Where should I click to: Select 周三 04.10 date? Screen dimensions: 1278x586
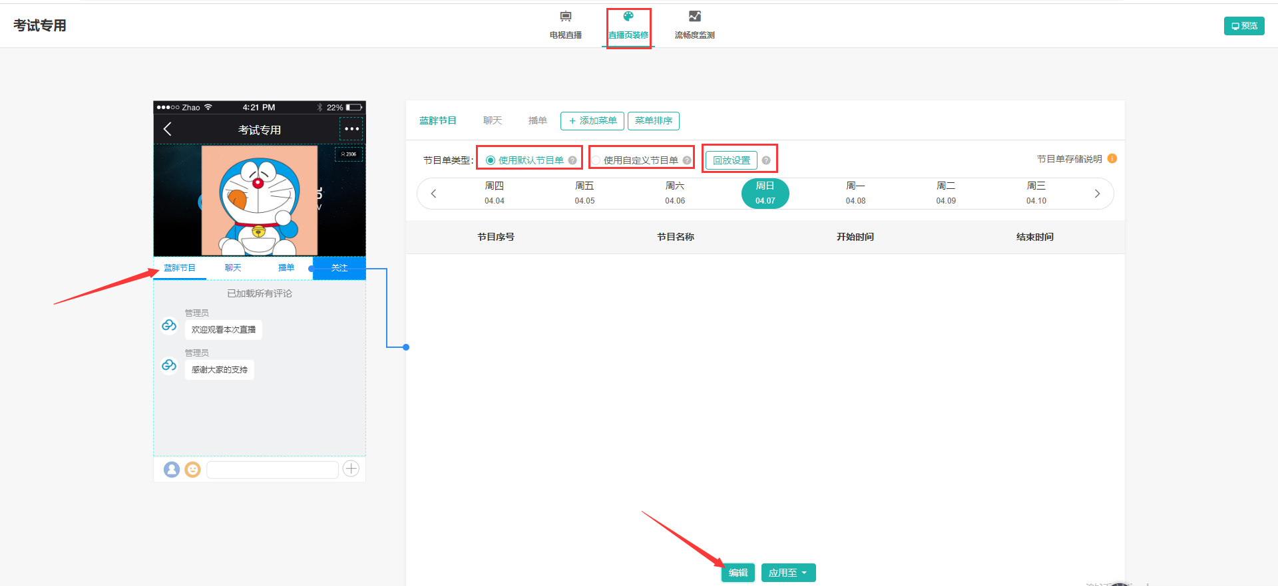pos(1036,194)
